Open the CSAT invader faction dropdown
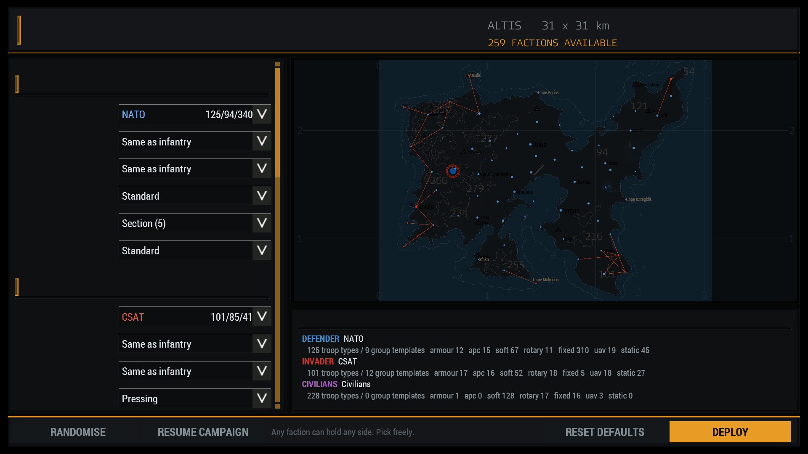This screenshot has height=454, width=808. [195, 317]
